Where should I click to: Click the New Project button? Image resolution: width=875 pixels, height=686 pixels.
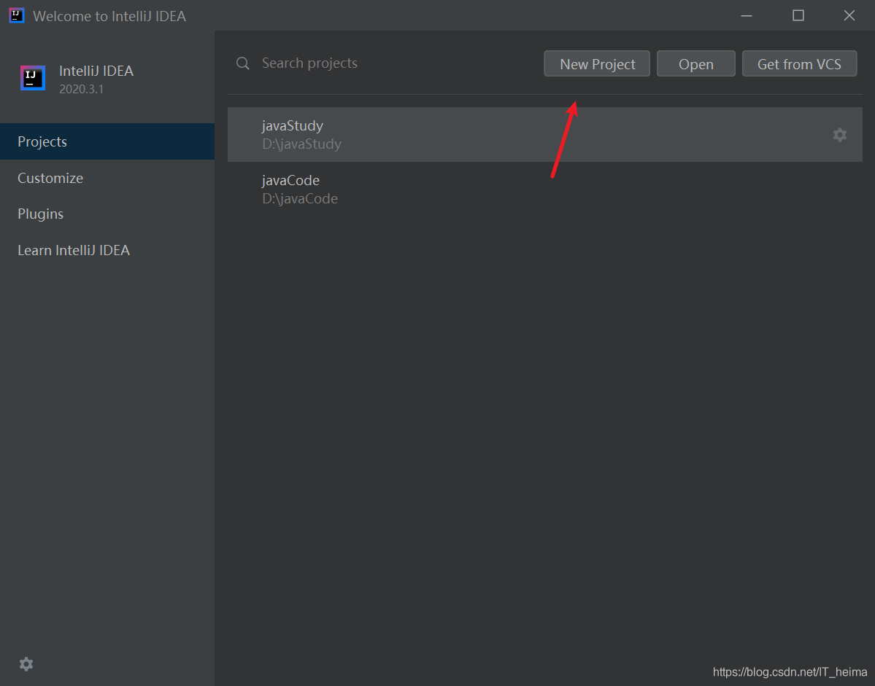[x=596, y=64]
